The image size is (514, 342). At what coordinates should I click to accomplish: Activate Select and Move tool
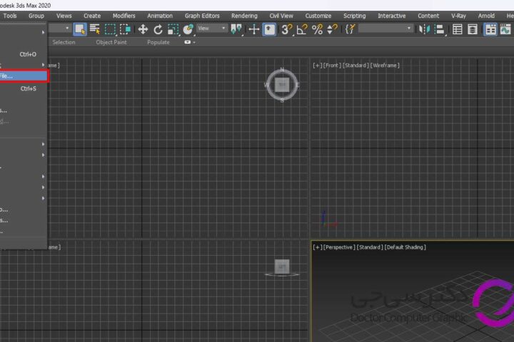143,29
